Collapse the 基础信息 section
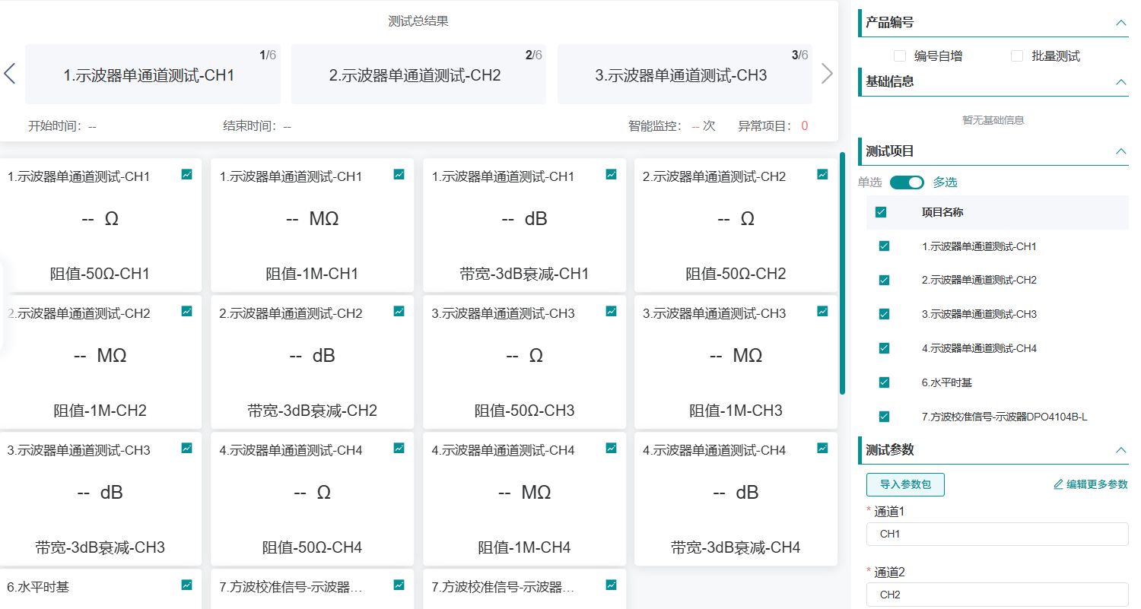The image size is (1141, 609). pyautogui.click(x=1120, y=81)
